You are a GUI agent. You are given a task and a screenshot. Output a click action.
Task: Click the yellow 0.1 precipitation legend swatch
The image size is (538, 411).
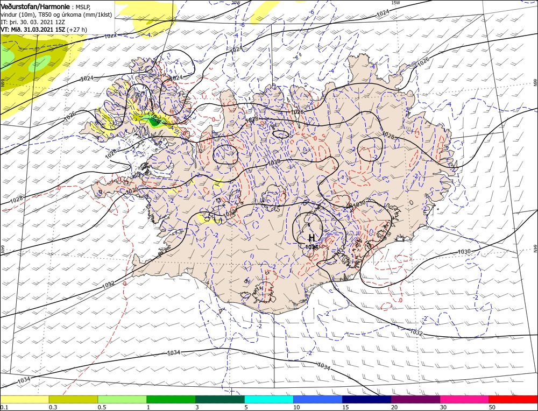[24, 399]
